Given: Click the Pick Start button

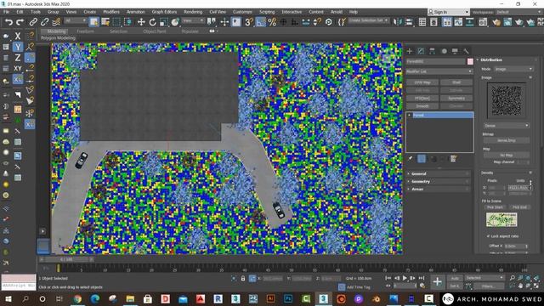Looking at the screenshot, I should [495, 207].
